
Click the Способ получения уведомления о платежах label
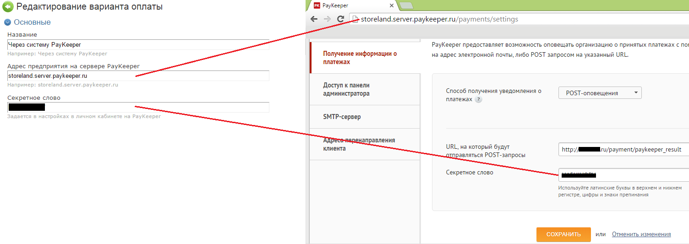(494, 95)
